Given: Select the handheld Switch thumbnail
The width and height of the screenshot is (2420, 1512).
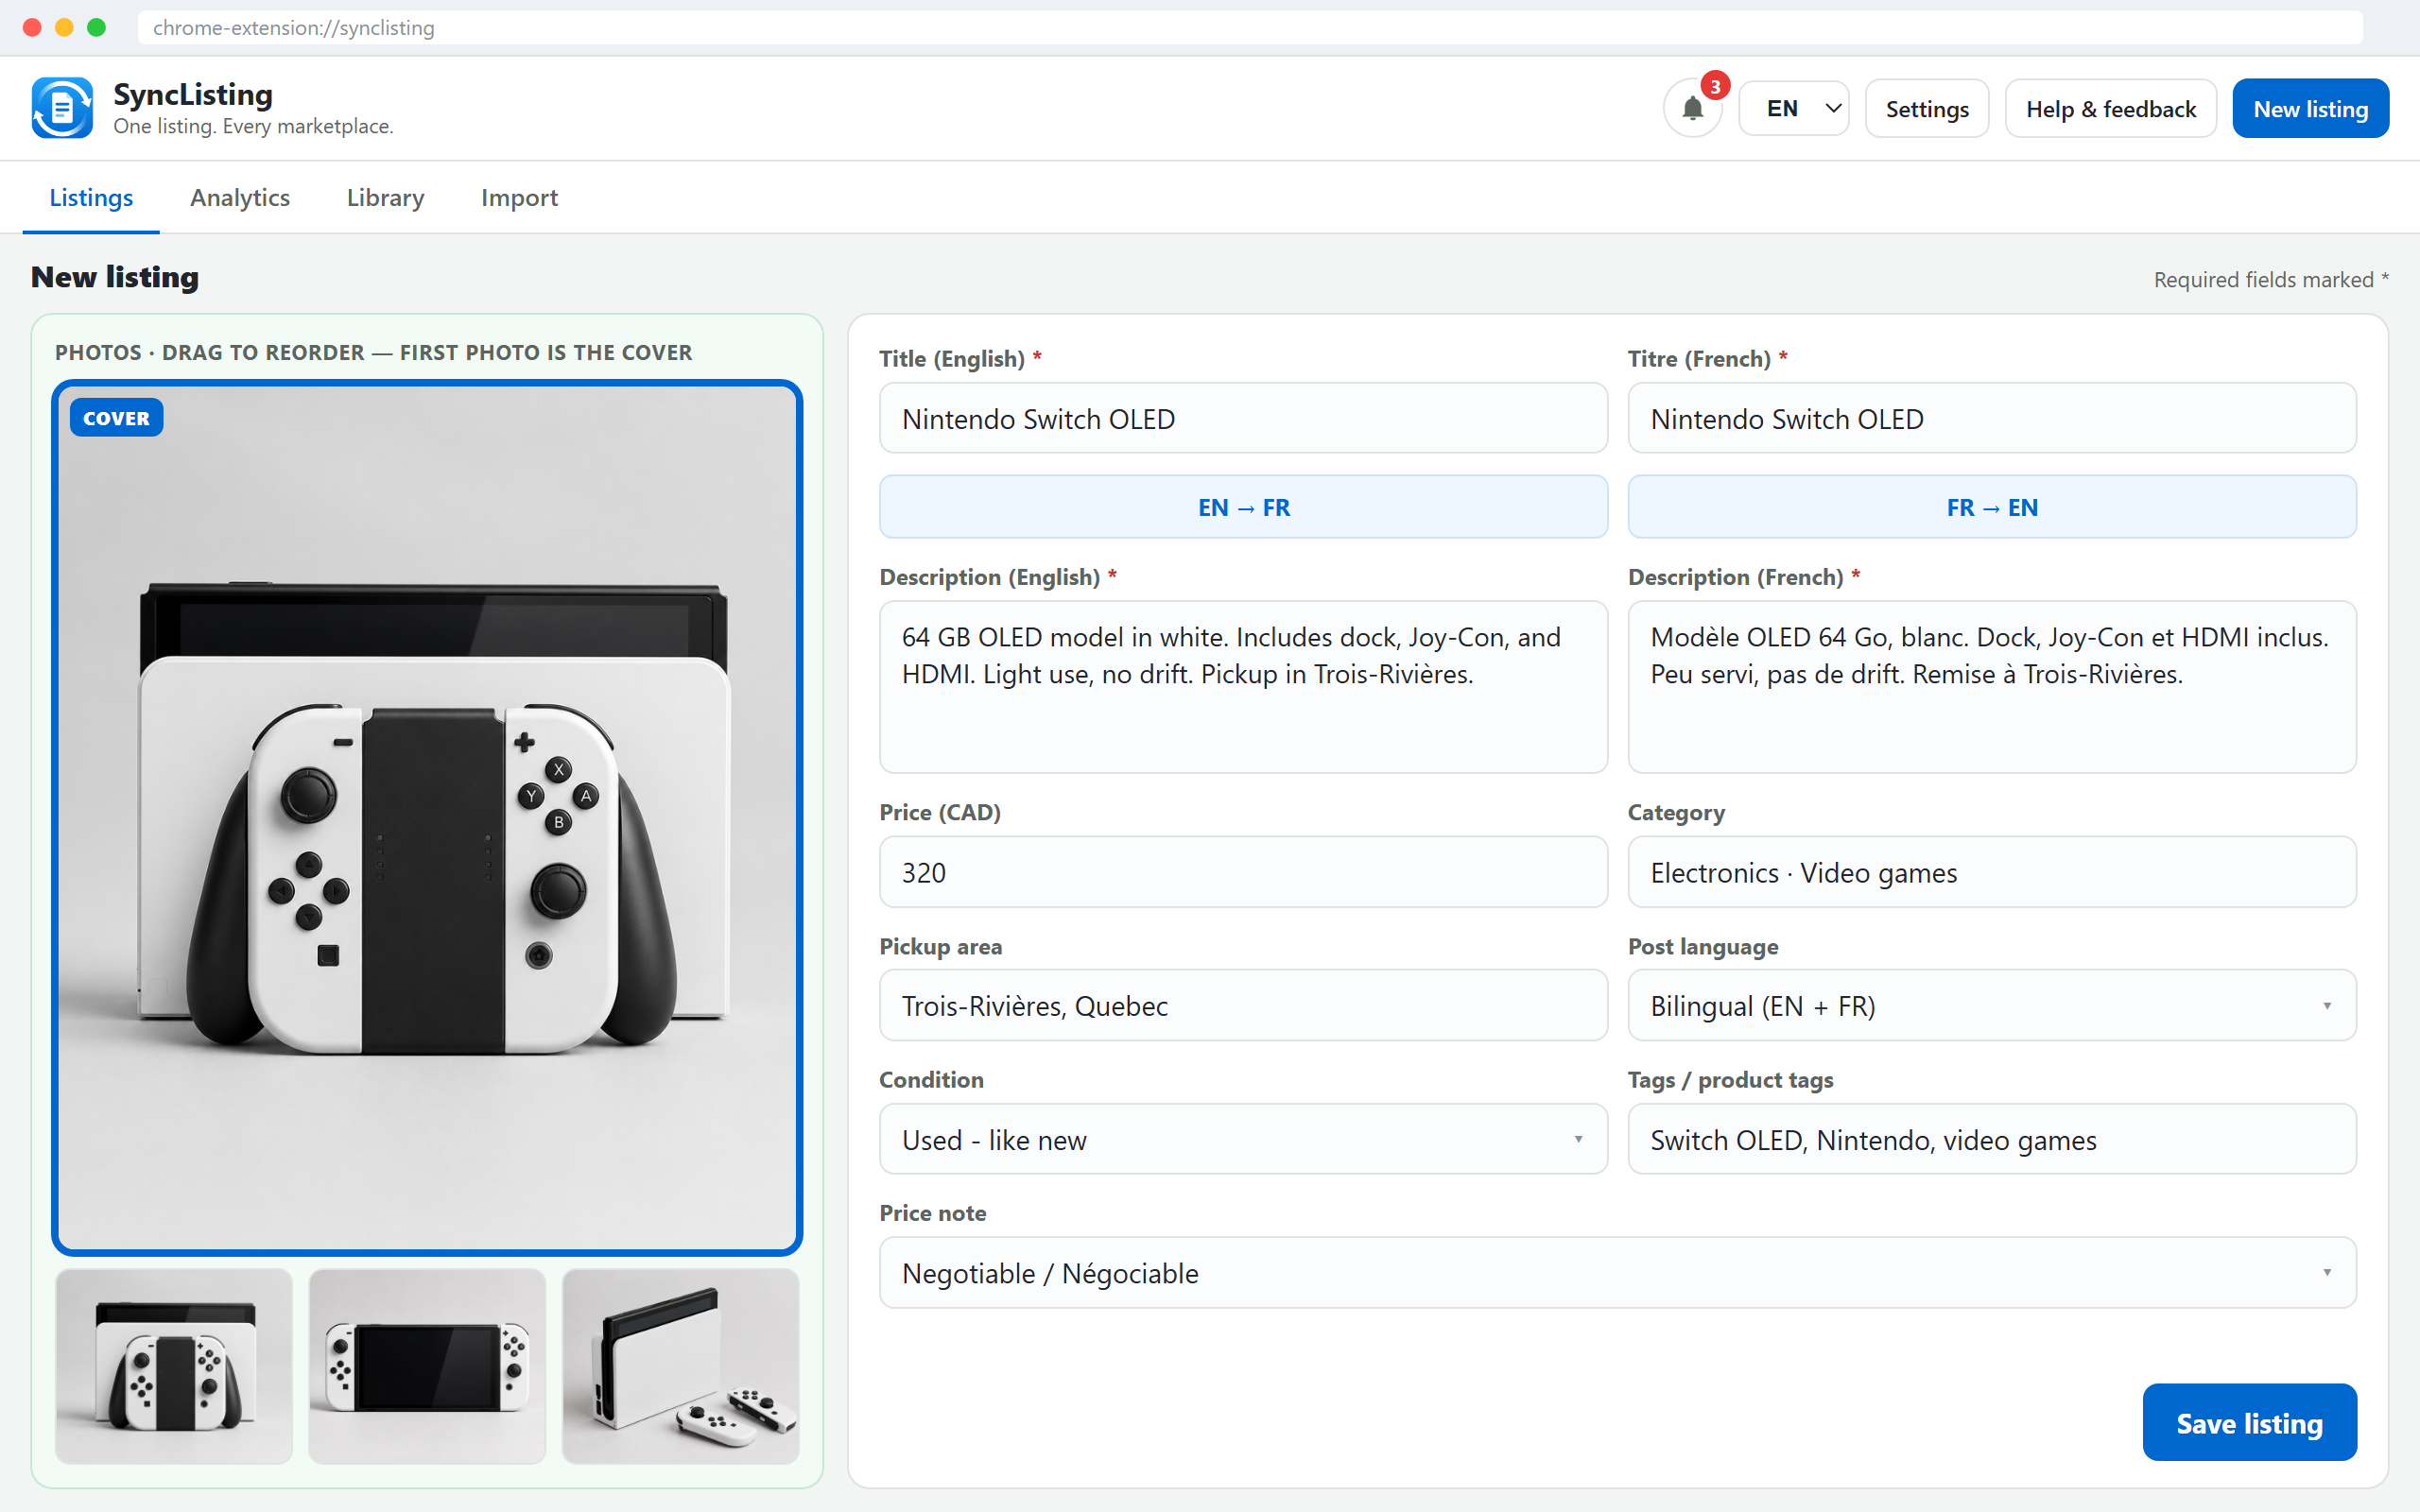Looking at the screenshot, I should click(x=427, y=1366).
